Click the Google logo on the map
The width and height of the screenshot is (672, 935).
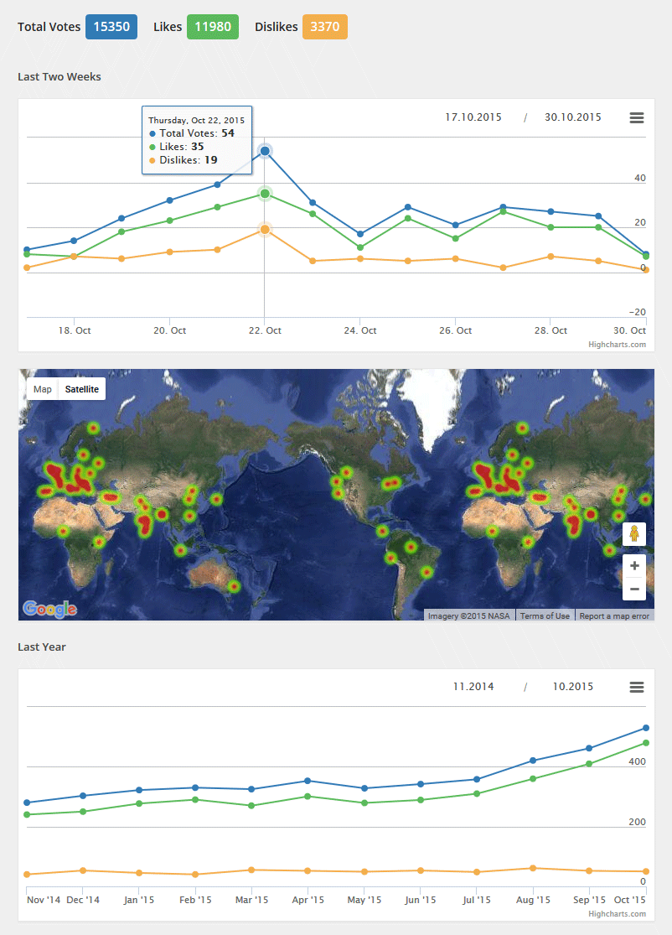50,608
